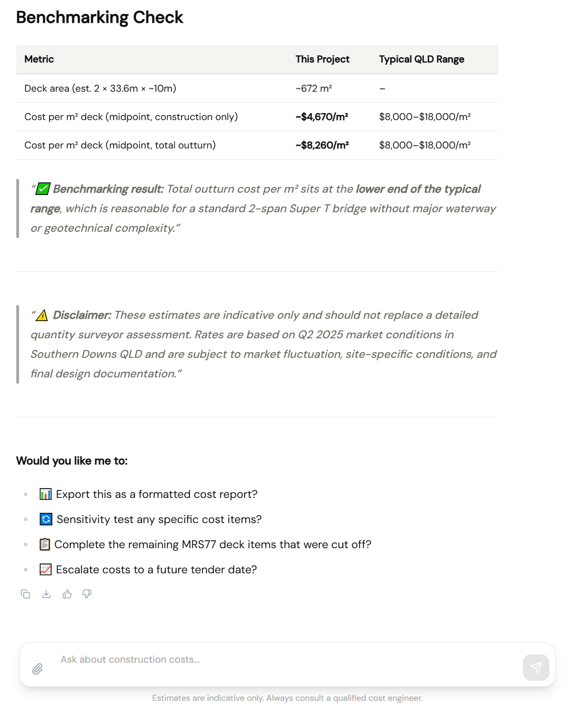Click the blue refresh emoji beside Sensitivity test
575x705 pixels.
click(x=46, y=519)
